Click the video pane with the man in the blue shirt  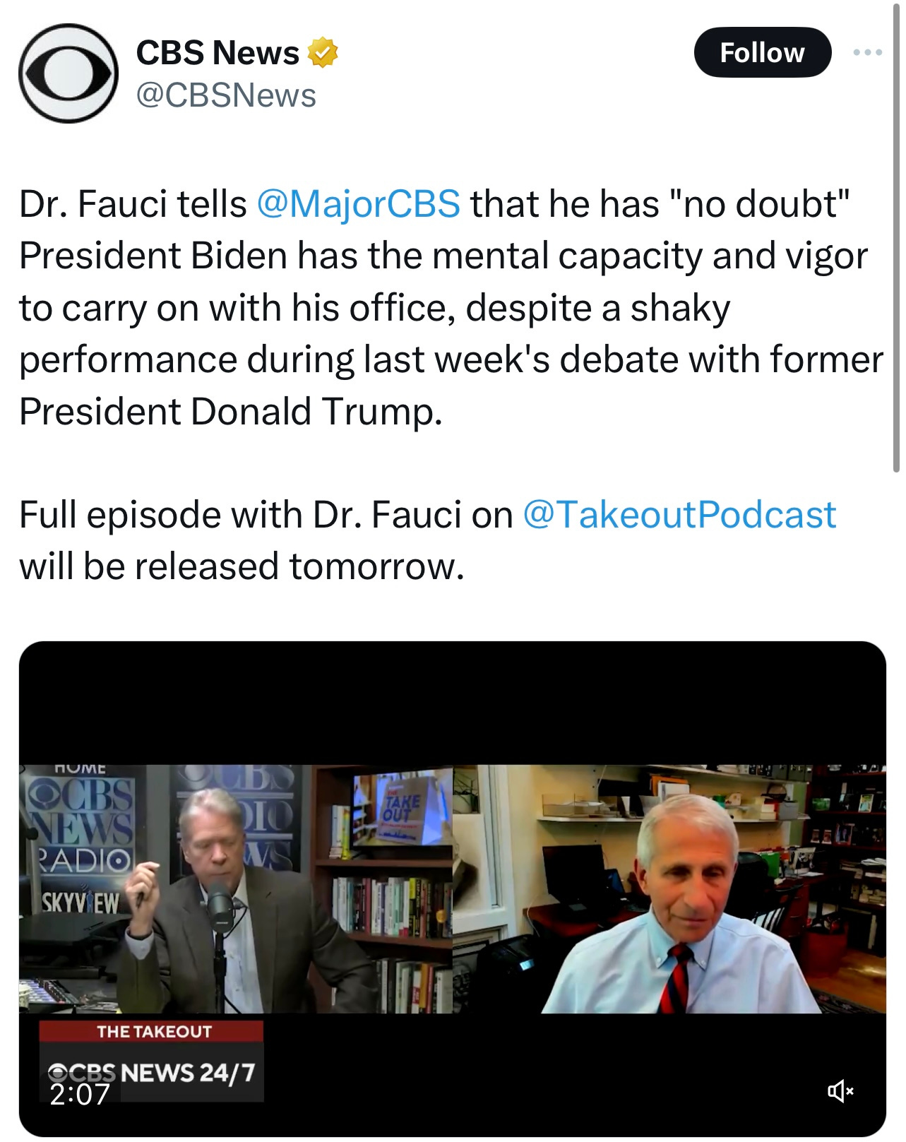click(x=669, y=888)
